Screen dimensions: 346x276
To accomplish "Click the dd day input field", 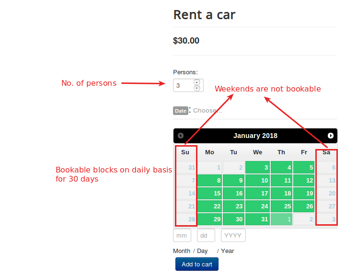I will 206,236.
